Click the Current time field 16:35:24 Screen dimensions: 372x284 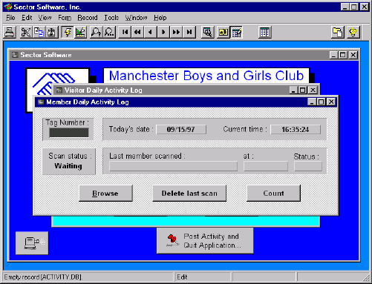(x=296, y=130)
